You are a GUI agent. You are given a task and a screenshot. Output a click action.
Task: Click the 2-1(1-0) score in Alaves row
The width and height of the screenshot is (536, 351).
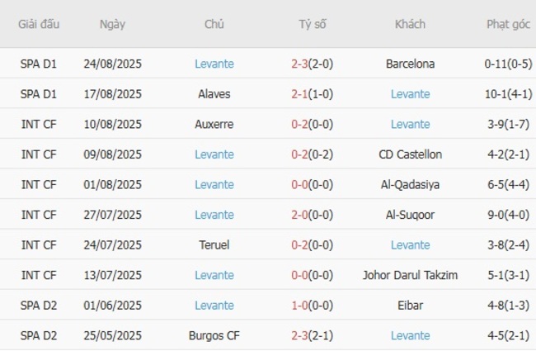(313, 94)
